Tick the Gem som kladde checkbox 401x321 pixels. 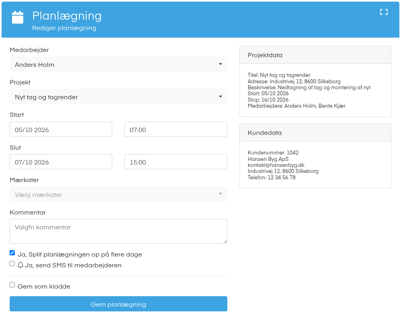12,285
